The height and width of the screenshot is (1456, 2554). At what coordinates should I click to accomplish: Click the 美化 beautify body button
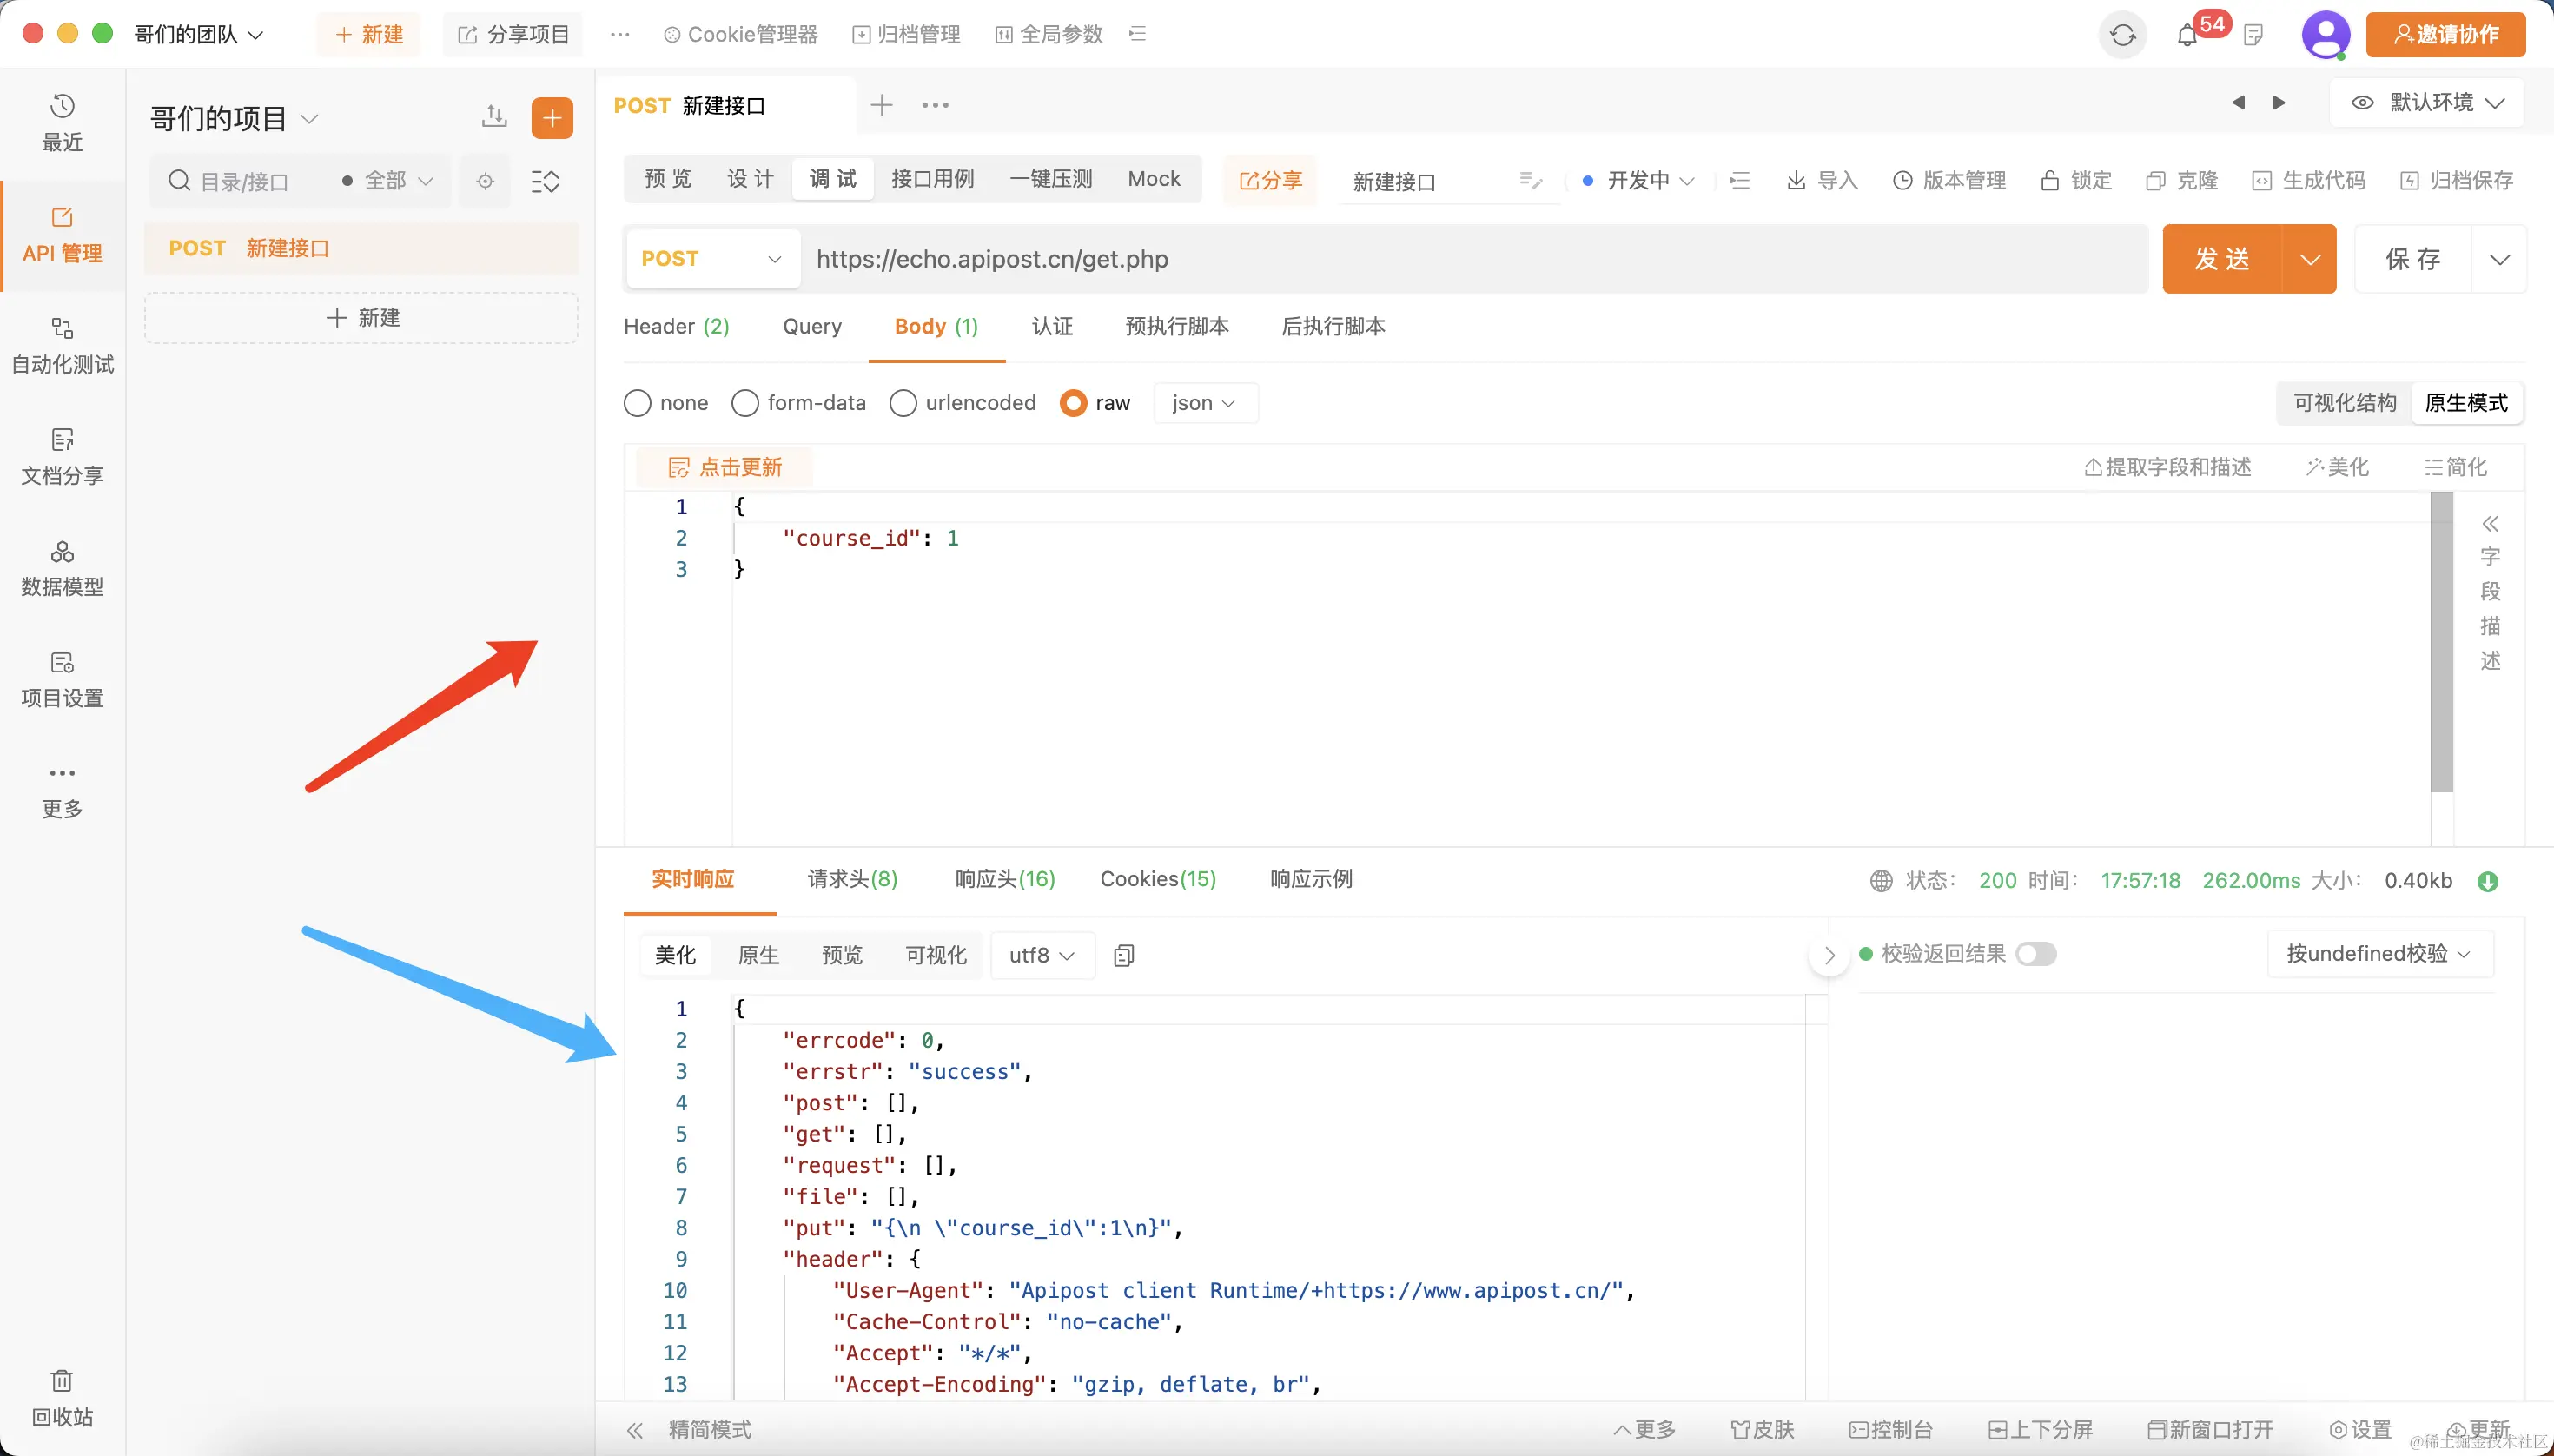coord(2338,467)
